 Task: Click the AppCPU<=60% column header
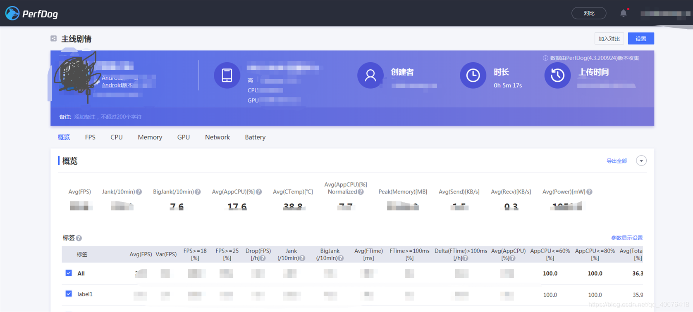550,254
